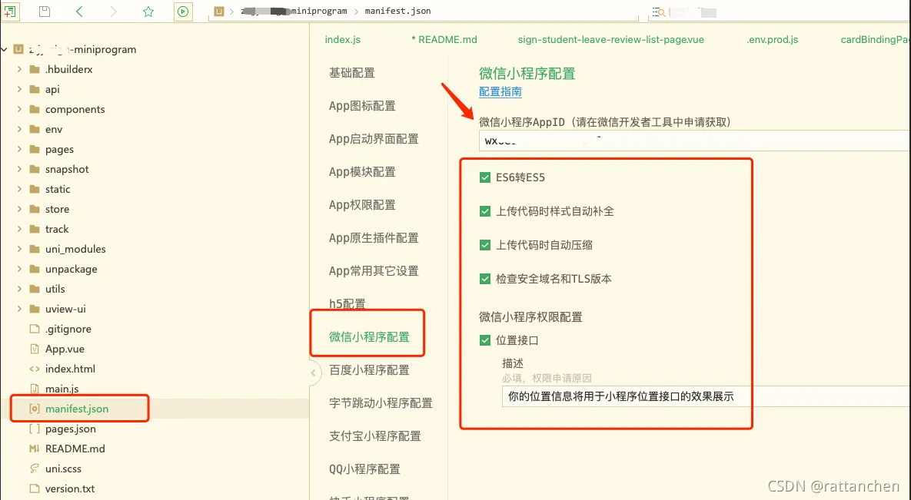
Task: Open the App图标配置 section
Action: [x=362, y=106]
